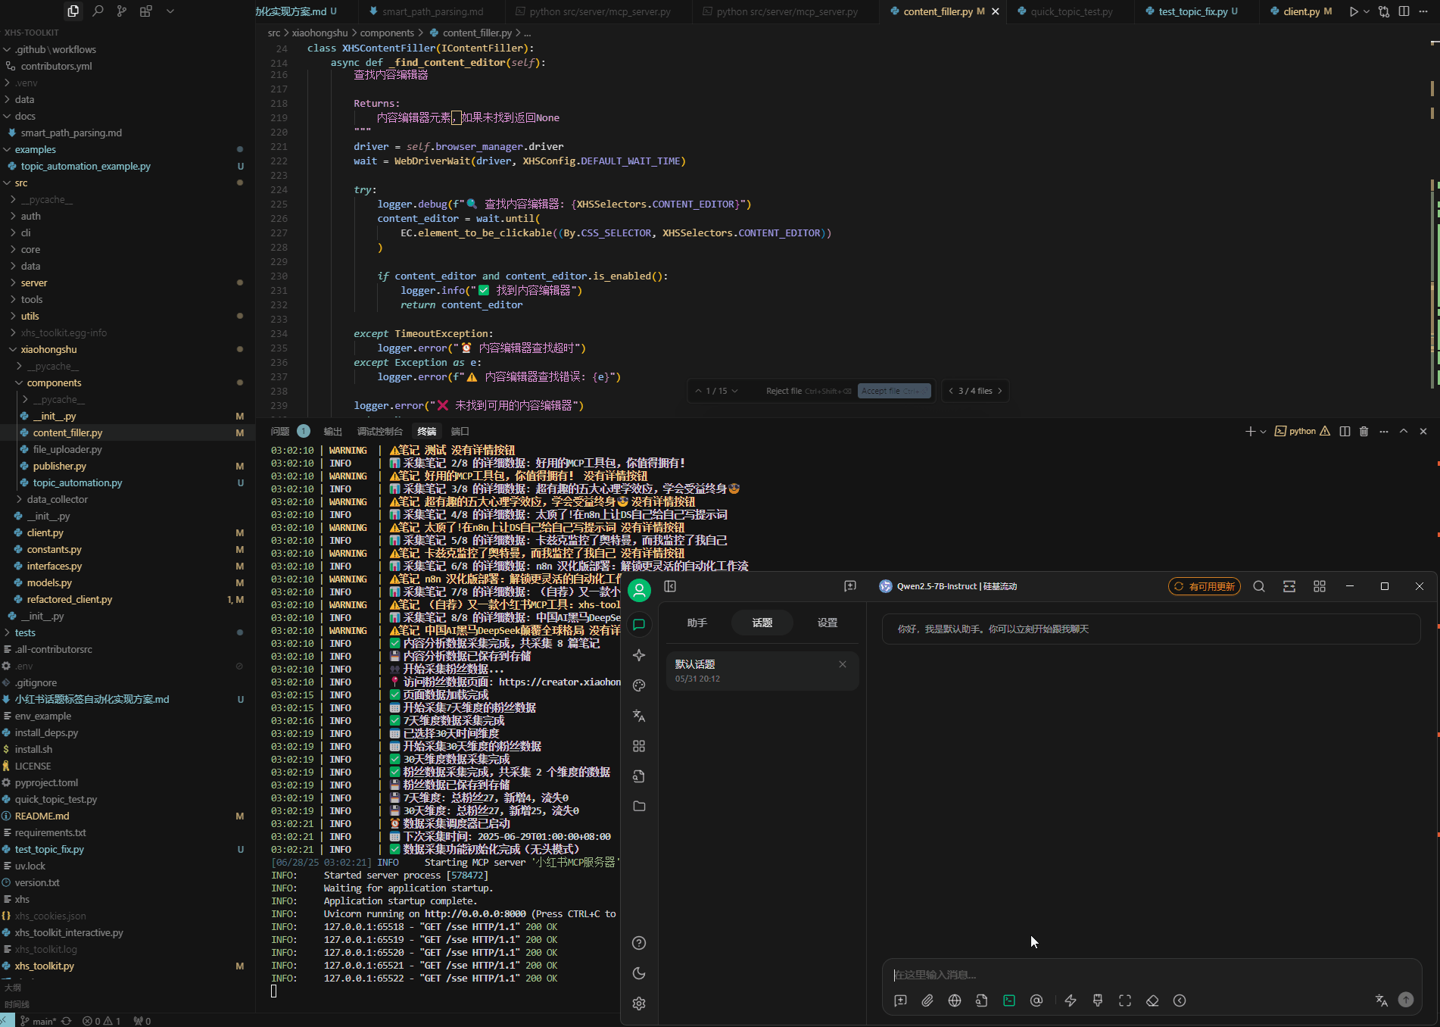Click the @ mention model icon
This screenshot has height=1027, width=1440.
[x=1036, y=1000]
